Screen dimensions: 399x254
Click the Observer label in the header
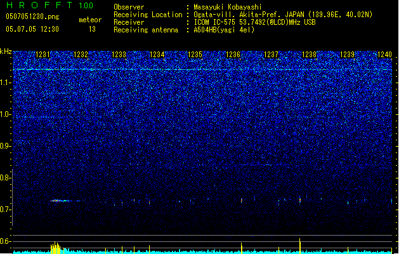[x=129, y=7]
